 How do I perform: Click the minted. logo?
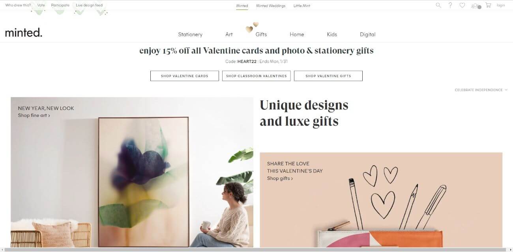pos(24,33)
